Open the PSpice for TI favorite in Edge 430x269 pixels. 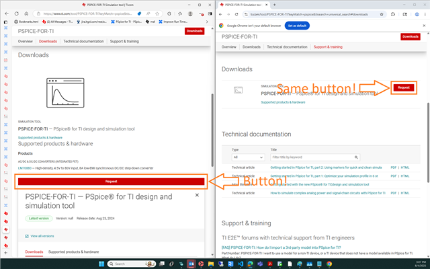coord(126,22)
